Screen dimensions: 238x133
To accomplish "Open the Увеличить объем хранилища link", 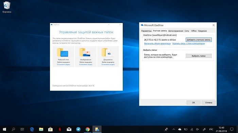I will 157,44.
